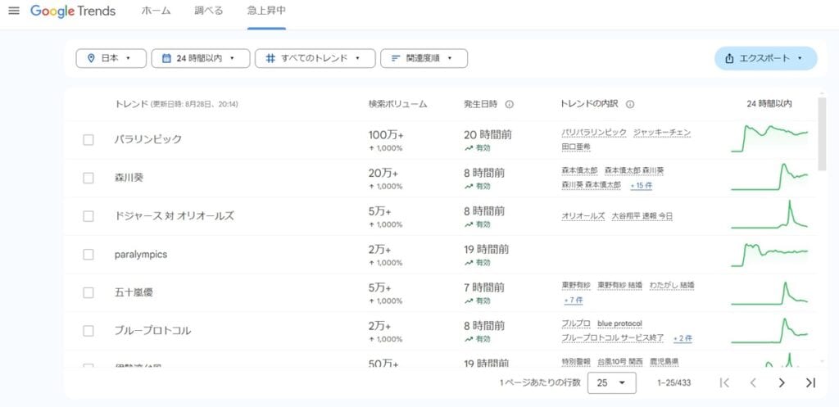Viewport: 839px width, 407px height.
Task: View the パラリンピック 24-hour trend chart
Action: [x=769, y=138]
